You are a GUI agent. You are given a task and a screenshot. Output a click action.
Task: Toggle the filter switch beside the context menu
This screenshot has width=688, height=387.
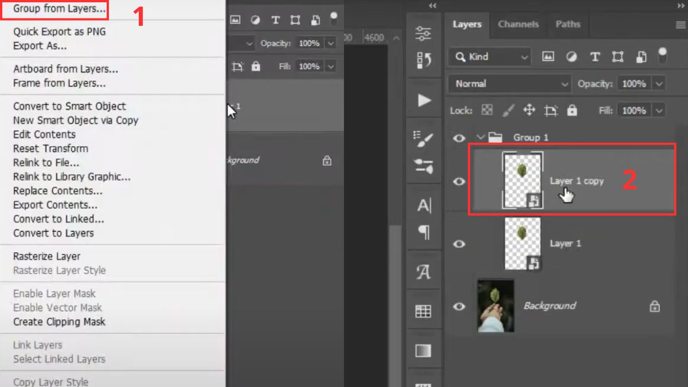334,18
